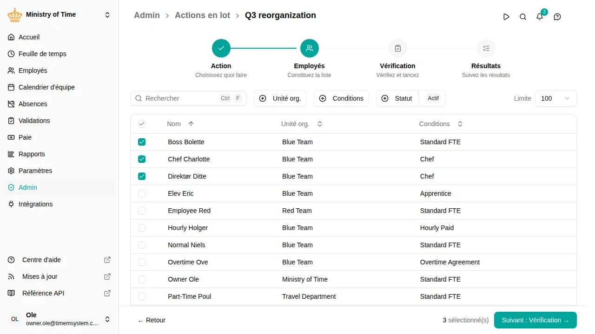Open Intégrations in the sidebar
Screen dimensions: 595x334
pyautogui.click(x=59, y=204)
